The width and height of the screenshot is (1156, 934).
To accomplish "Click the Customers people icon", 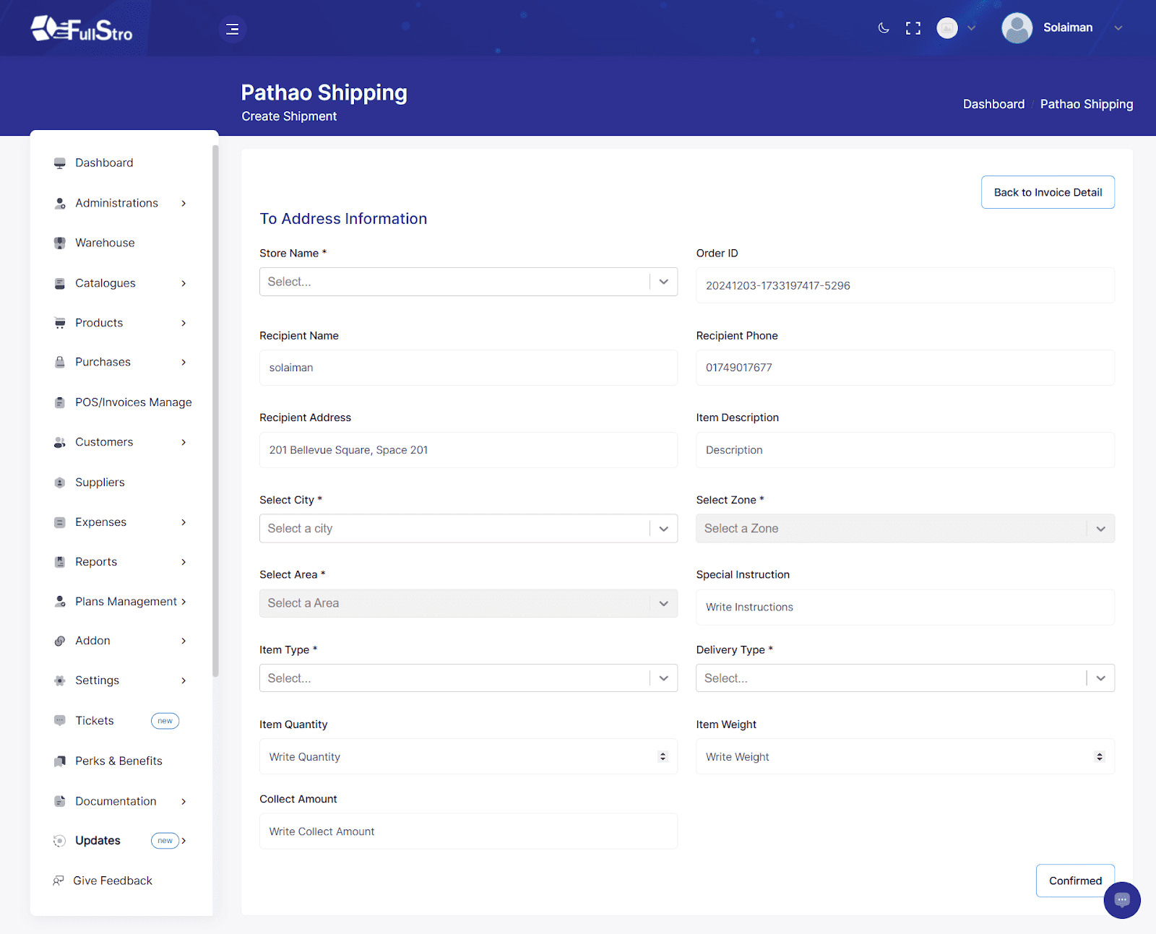I will pos(60,442).
